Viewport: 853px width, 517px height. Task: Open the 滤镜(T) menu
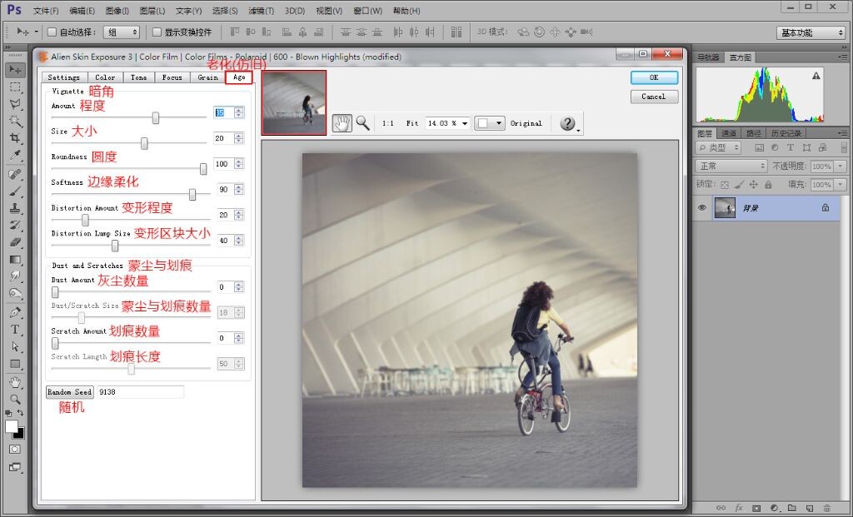[x=261, y=10]
